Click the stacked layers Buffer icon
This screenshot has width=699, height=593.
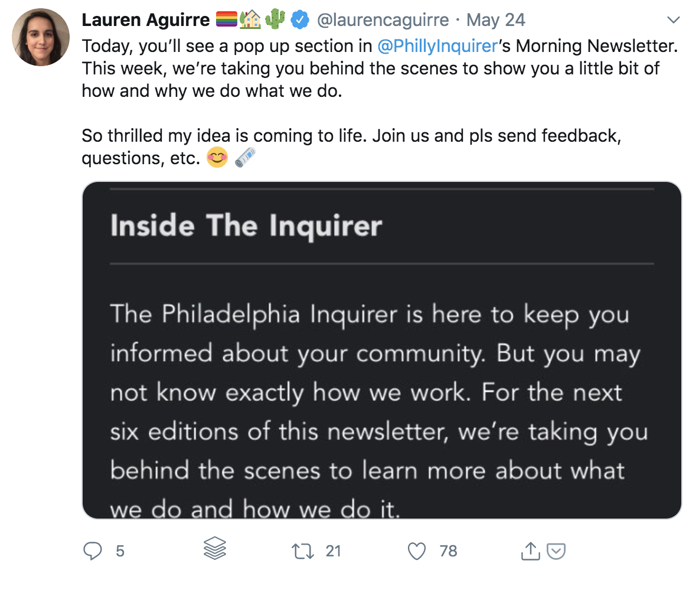pos(215,550)
